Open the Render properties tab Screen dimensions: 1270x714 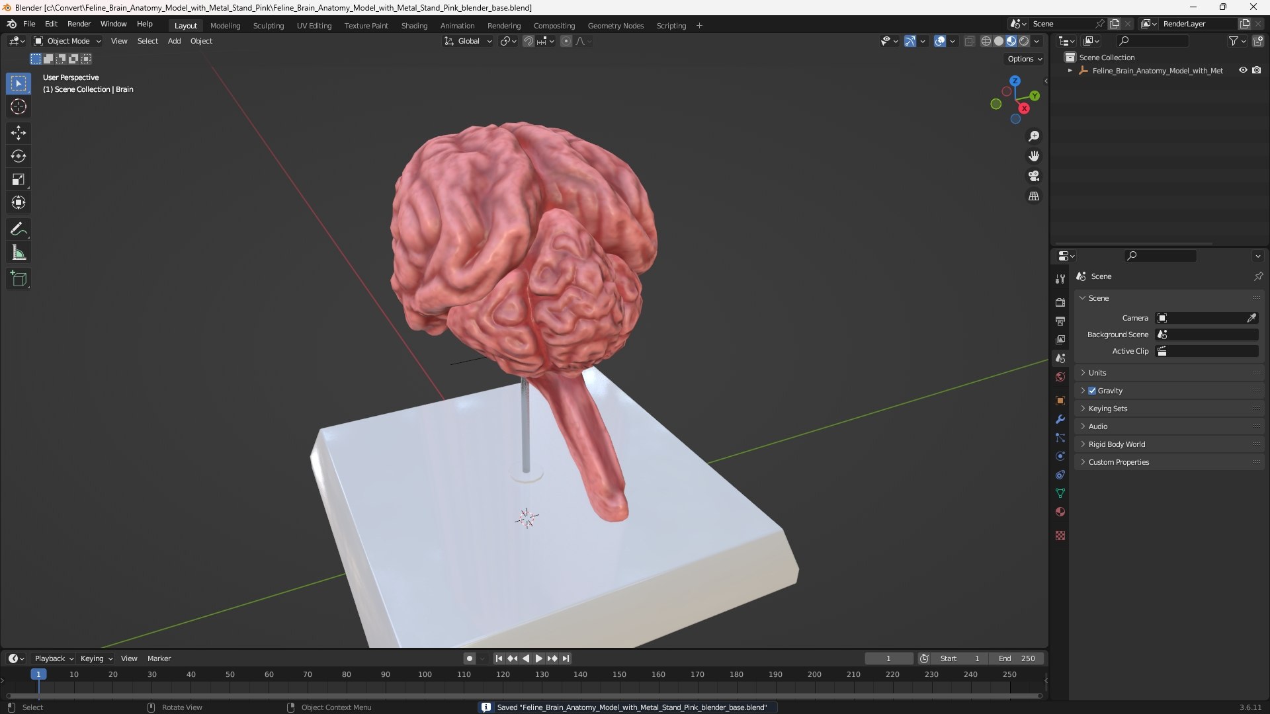pyautogui.click(x=1060, y=302)
